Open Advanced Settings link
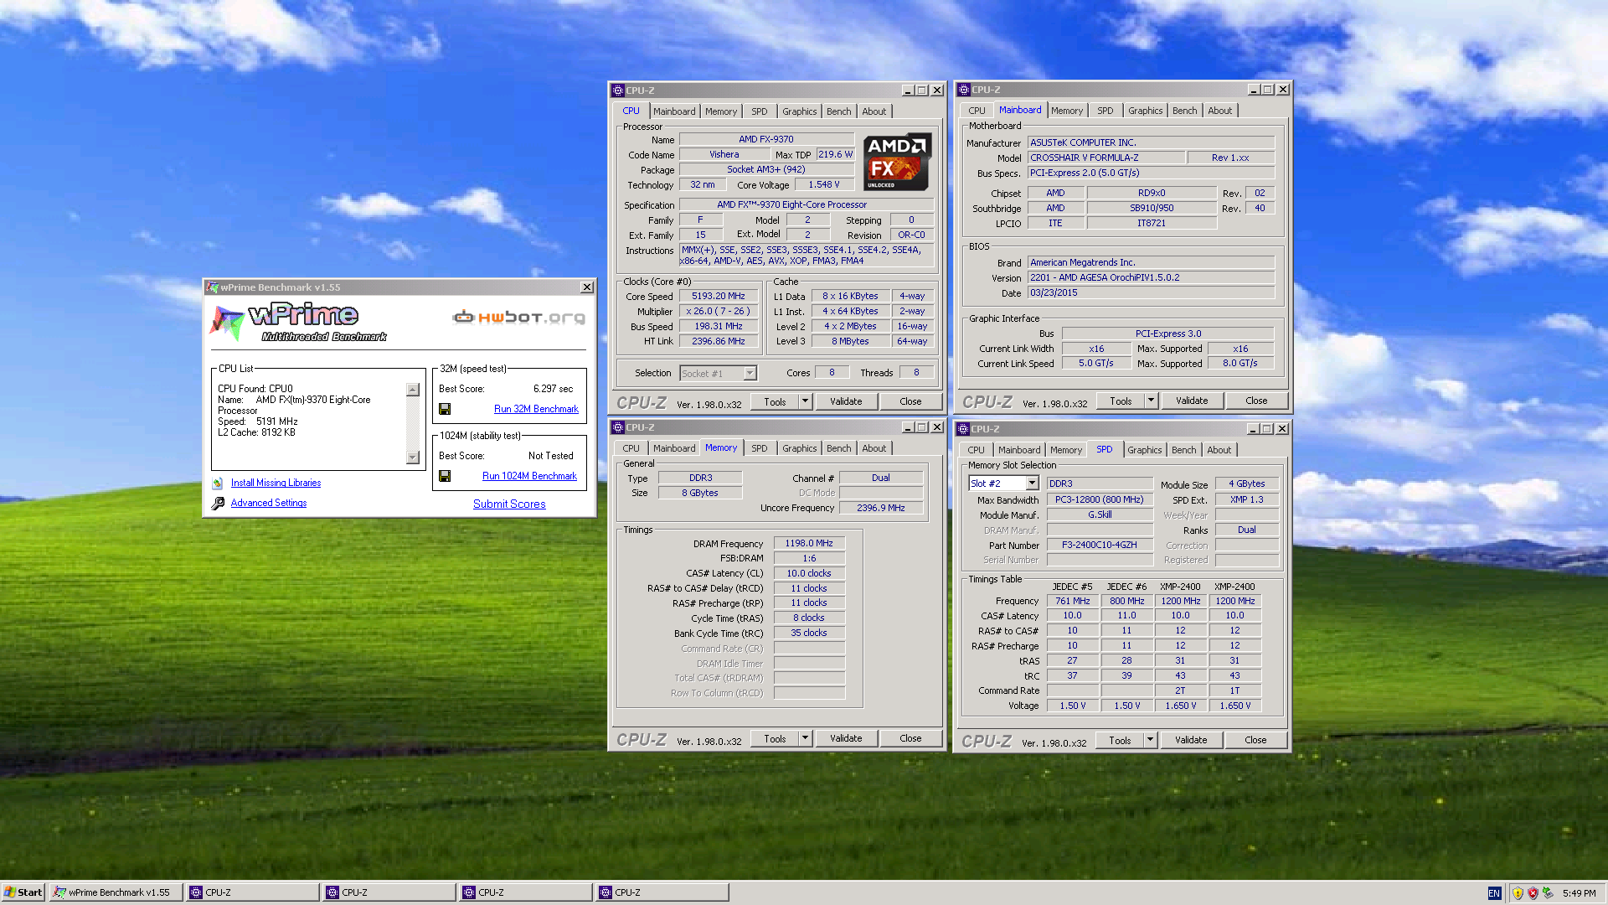Image resolution: width=1608 pixels, height=905 pixels. click(269, 503)
